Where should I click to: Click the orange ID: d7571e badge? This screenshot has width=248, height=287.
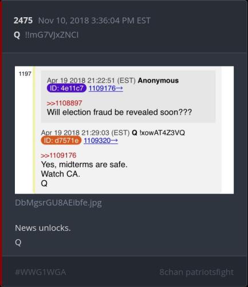coord(61,141)
